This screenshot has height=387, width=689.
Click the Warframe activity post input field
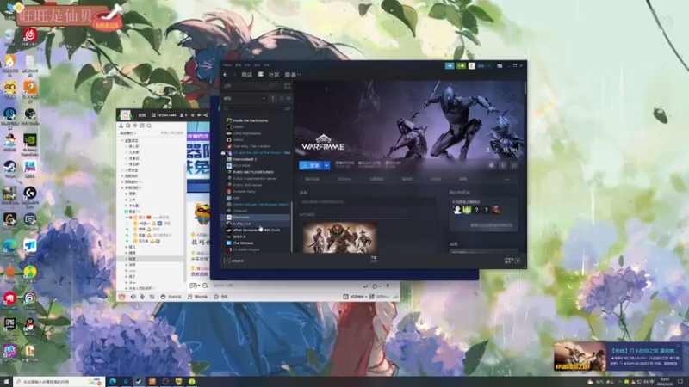368,202
